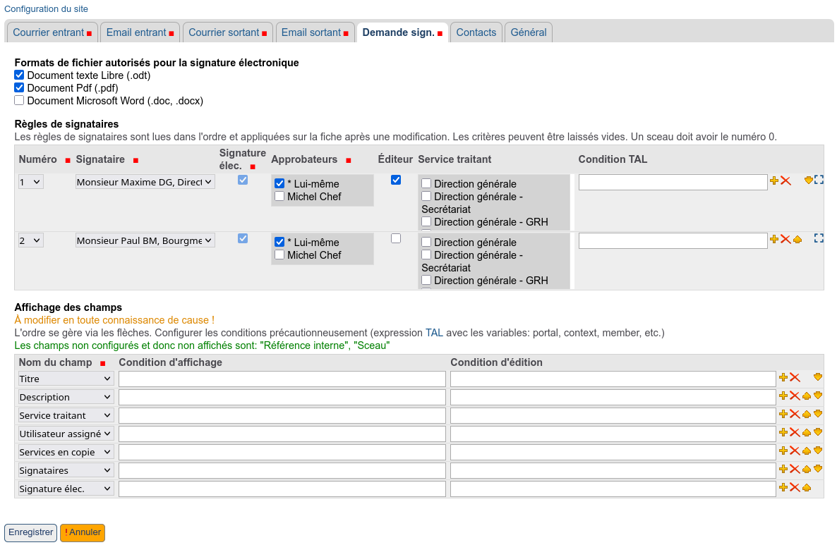Add a row after signatory rule 1

pyautogui.click(x=774, y=180)
